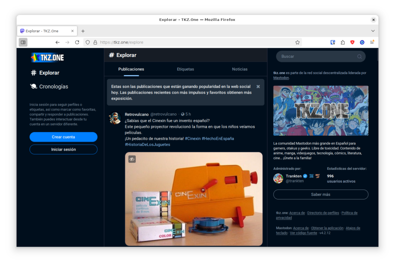Screen dimensions: 395x265
Task: Reload the page in Firefox
Action: (x=77, y=42)
